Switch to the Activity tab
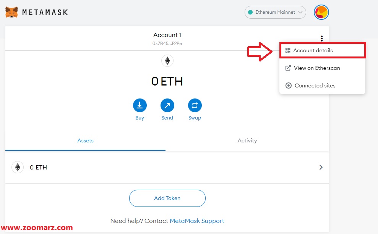Screen dimensions: 378x234 [x=247, y=140]
